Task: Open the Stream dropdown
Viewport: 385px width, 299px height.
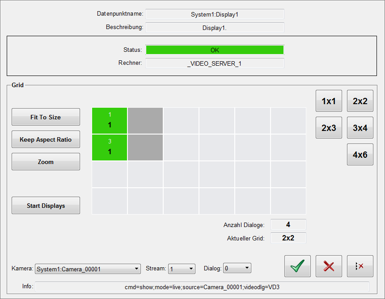Action: [182, 269]
